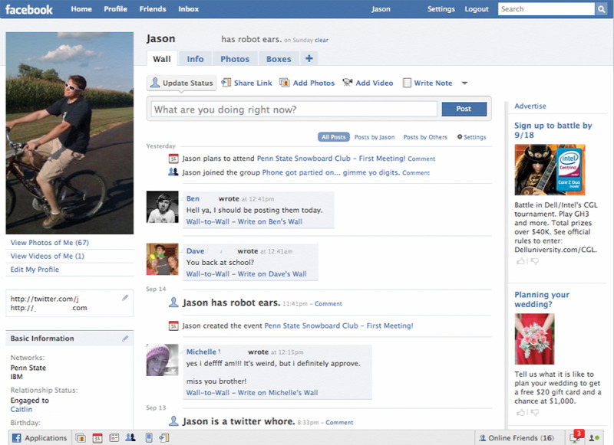Viewport: 614px width, 445px height.
Task: Focus the 'What are you doing right now?' field
Action: point(294,109)
